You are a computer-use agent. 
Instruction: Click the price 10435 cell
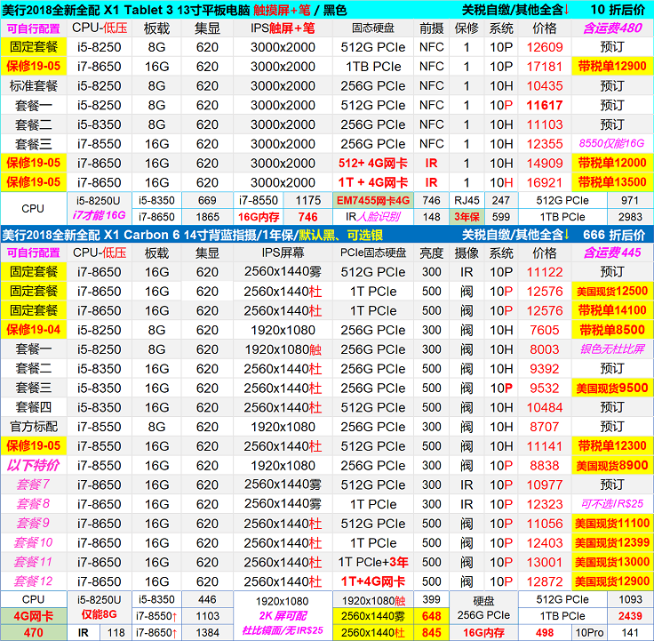[545, 85]
